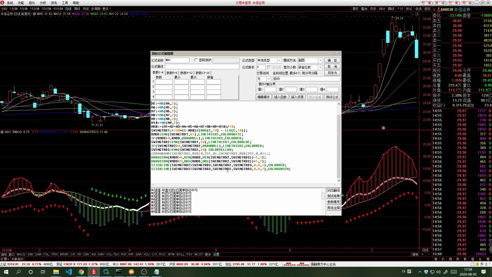Click the 插入函数 button

pyautogui.click(x=280, y=97)
